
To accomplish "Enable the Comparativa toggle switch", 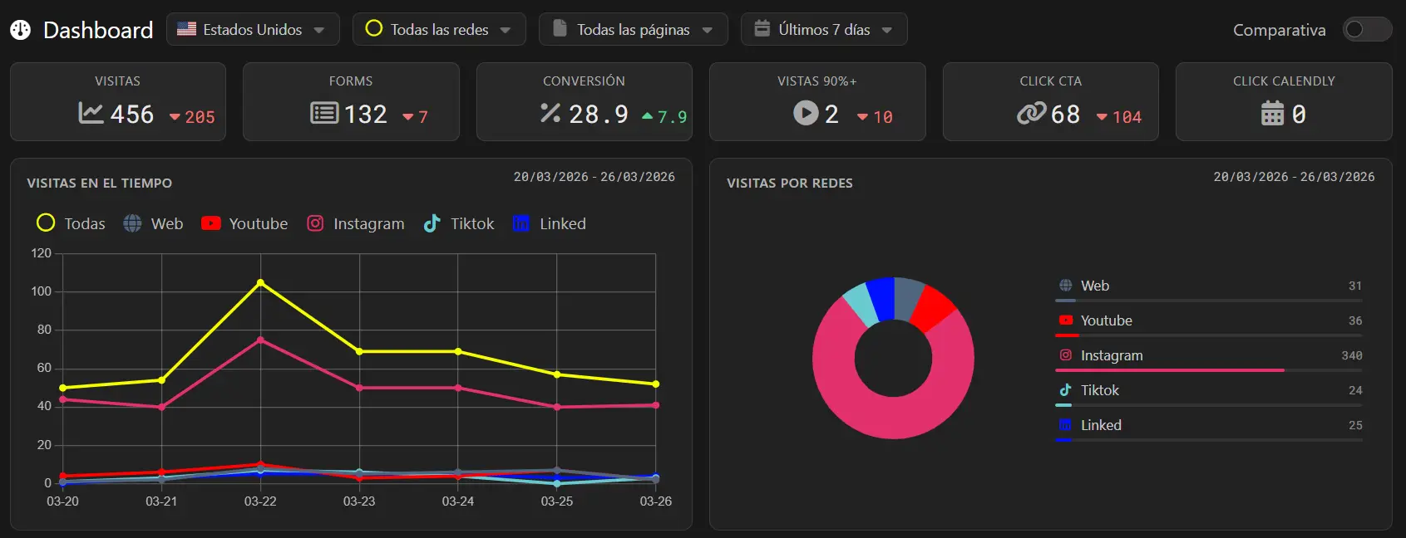I will coord(1366,30).
